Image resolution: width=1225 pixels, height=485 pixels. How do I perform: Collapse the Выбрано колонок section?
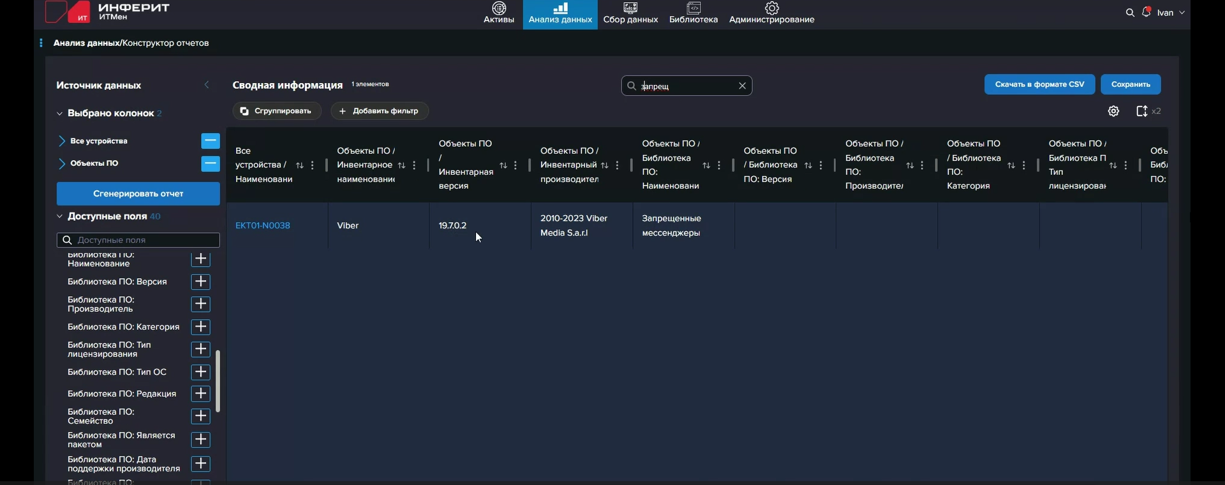point(59,114)
